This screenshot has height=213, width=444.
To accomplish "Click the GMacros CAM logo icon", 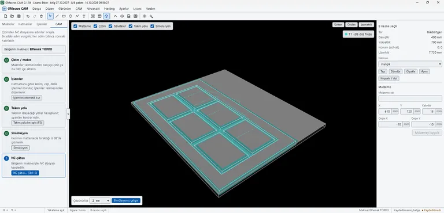I will (4, 9).
